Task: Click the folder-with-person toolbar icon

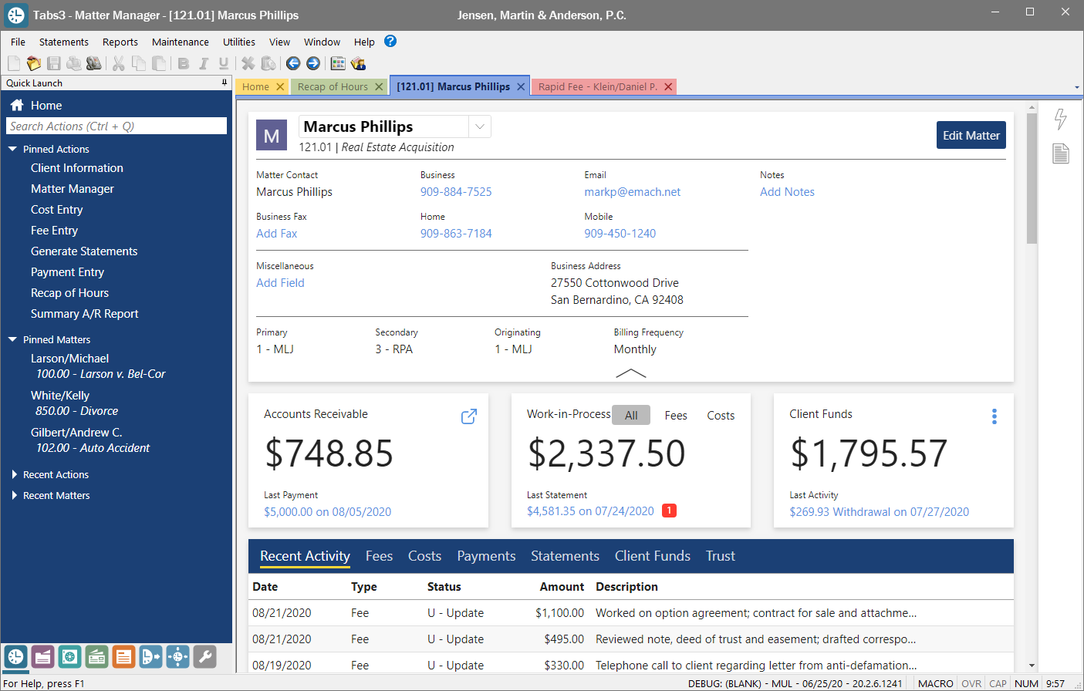Action: (358, 63)
